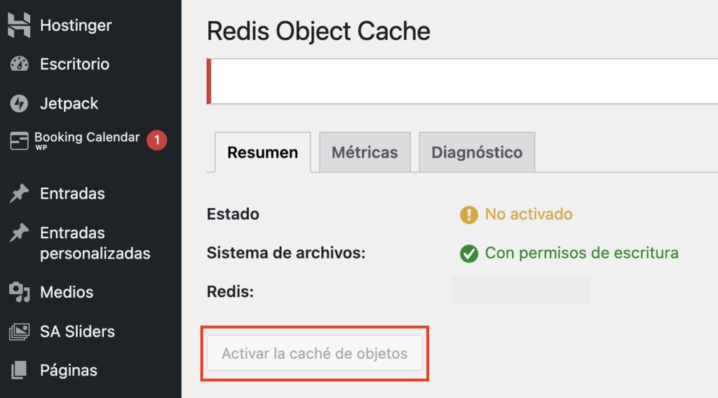718x398 pixels.
Task: Click the Escritorio dashboard gauge icon
Action: [19, 64]
